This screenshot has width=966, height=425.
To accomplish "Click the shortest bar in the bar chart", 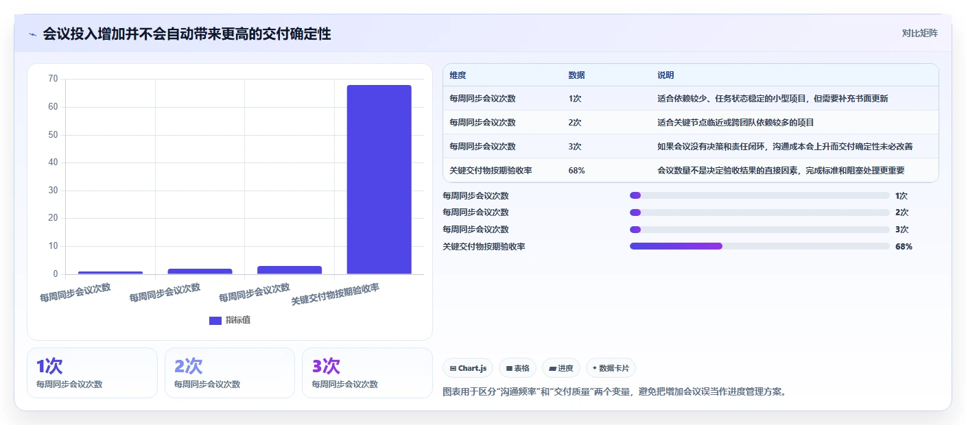I will tap(110, 273).
